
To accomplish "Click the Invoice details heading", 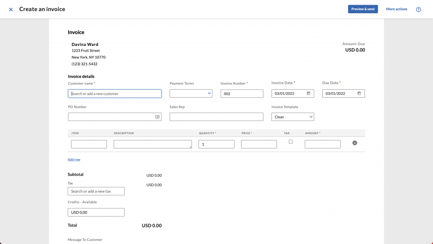I will 81,77.
